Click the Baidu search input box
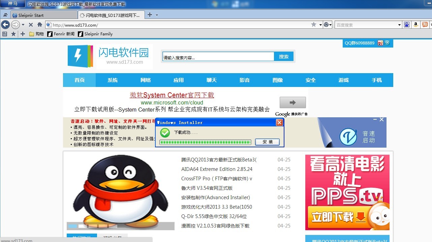 (x=366, y=25)
